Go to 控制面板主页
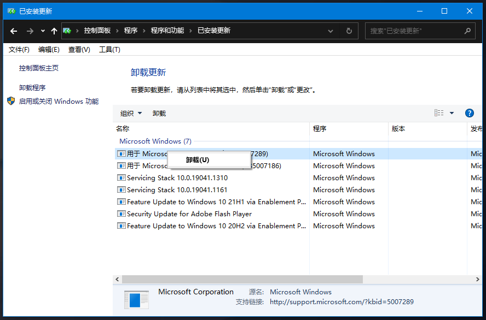 pos(39,68)
